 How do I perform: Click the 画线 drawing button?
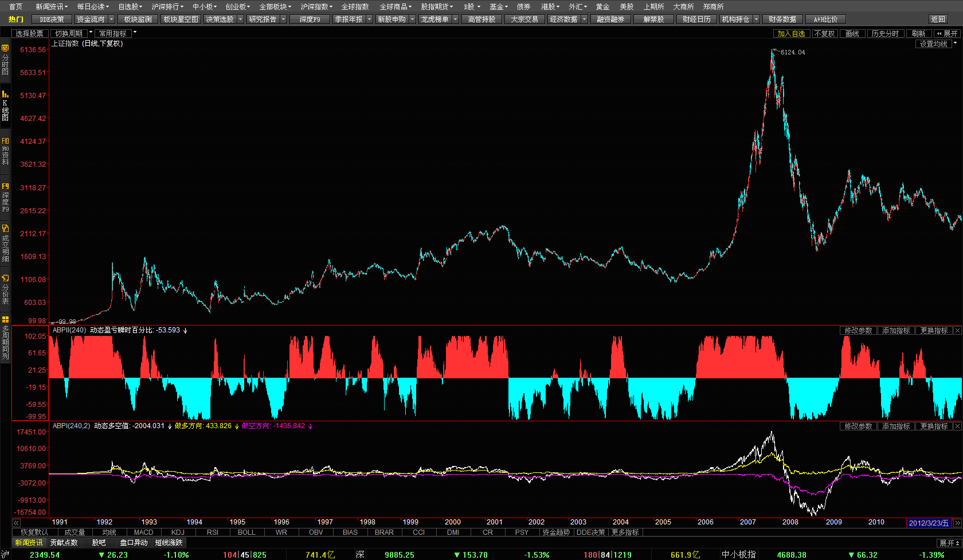pyautogui.click(x=852, y=34)
